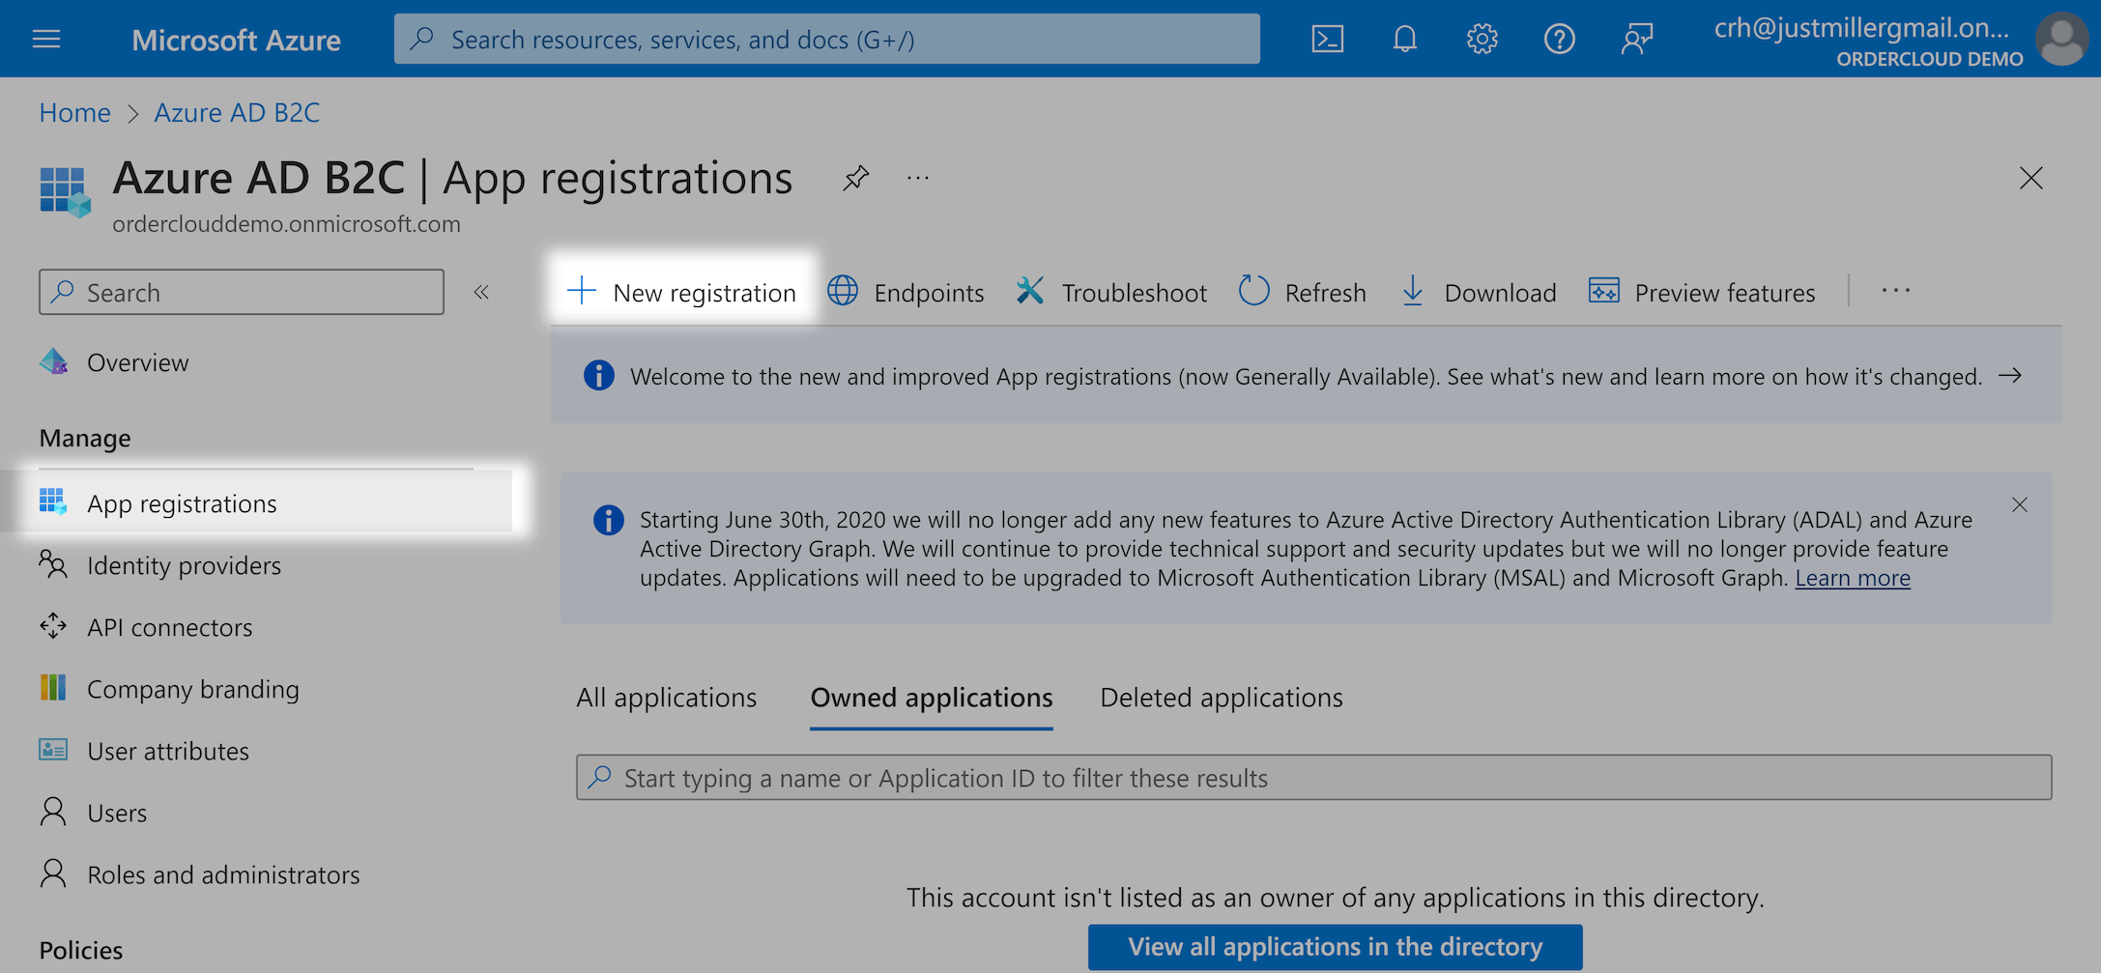Open Company branding
This screenshot has width=2101, height=973.
coord(192,689)
